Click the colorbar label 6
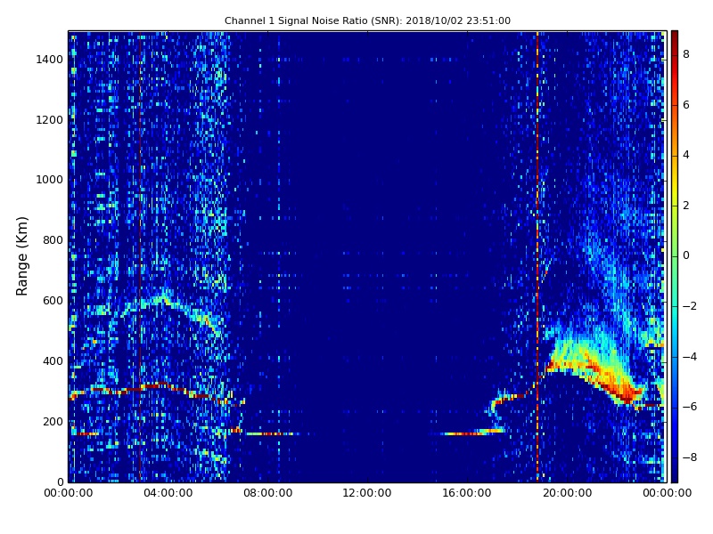The image size is (713, 534). pyautogui.click(x=686, y=105)
